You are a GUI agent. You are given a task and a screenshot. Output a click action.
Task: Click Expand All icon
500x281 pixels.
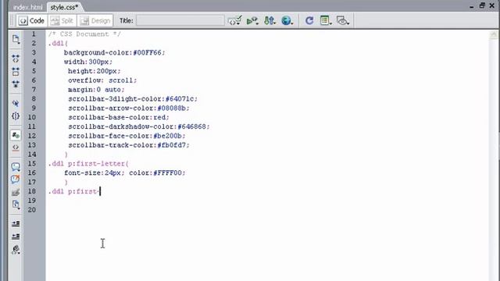click(16, 84)
